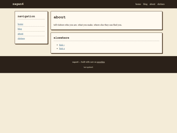Image resolution: width=177 pixels, height=133 pixels.
Task: Visit shrines in top header menu
Action: tap(161, 4)
